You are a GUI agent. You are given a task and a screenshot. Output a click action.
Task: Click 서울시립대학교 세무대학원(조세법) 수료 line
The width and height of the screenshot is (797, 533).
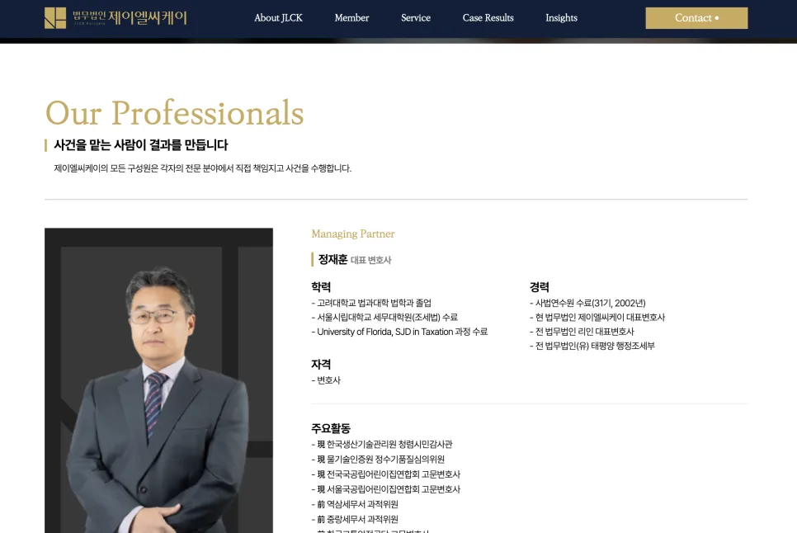pyautogui.click(x=384, y=317)
